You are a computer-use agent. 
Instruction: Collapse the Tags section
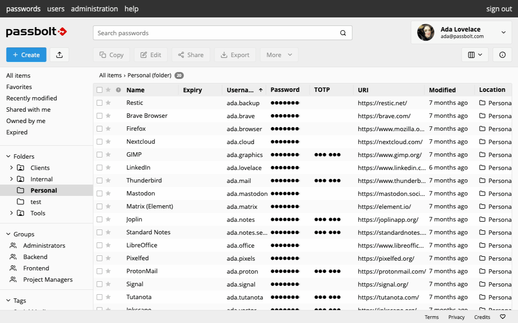pos(8,300)
